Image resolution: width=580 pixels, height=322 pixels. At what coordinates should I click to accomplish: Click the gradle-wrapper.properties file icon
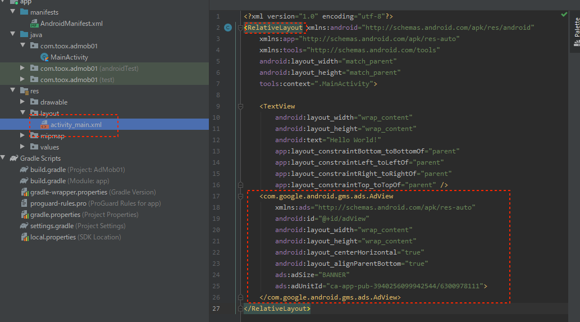[x=24, y=192]
